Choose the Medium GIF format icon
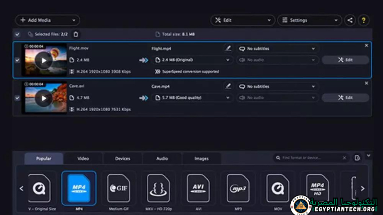Viewport: 383px width, 215px height. 119,188
